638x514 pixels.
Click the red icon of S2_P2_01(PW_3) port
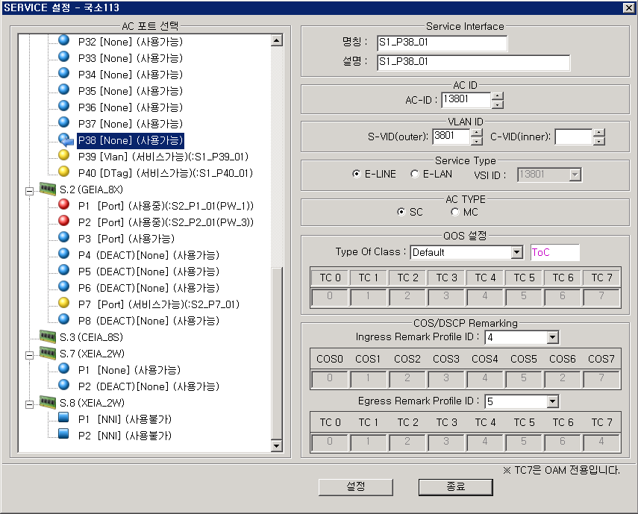tap(64, 220)
